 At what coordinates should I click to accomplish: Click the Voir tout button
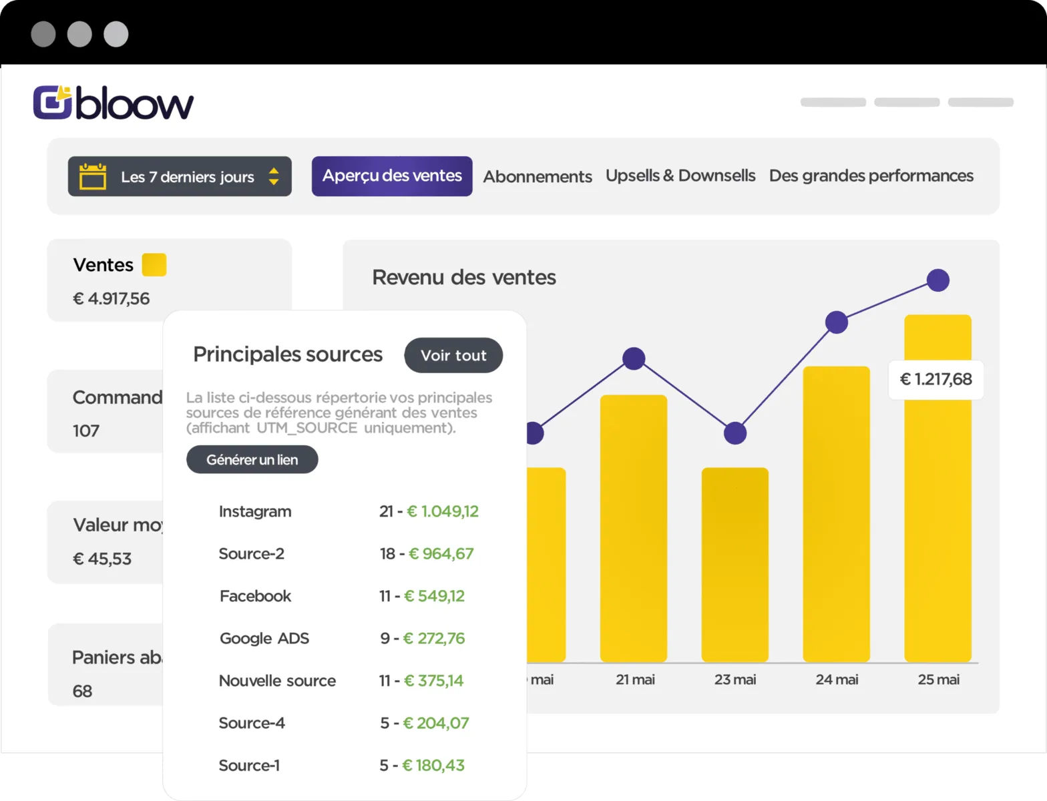(453, 355)
